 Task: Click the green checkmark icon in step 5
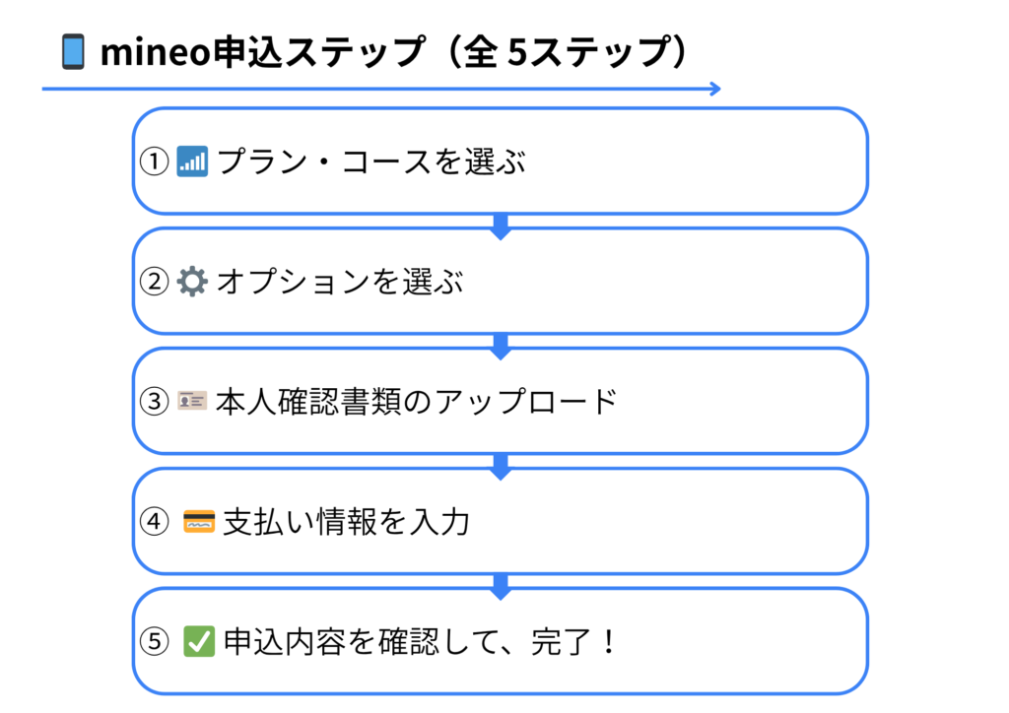click(x=199, y=641)
